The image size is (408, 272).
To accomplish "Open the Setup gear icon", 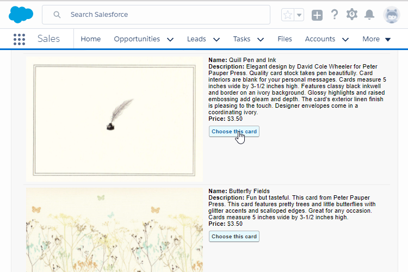I will pos(352,15).
